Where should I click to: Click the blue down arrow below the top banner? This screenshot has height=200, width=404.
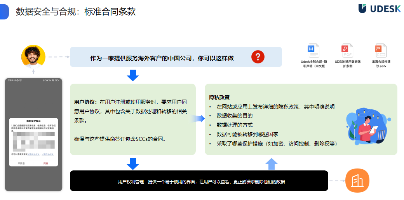[133, 75]
